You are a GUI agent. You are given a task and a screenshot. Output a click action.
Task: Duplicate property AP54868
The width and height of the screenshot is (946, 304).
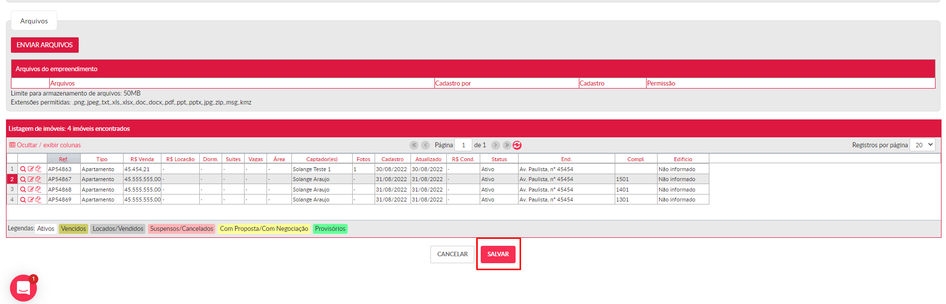(38, 190)
